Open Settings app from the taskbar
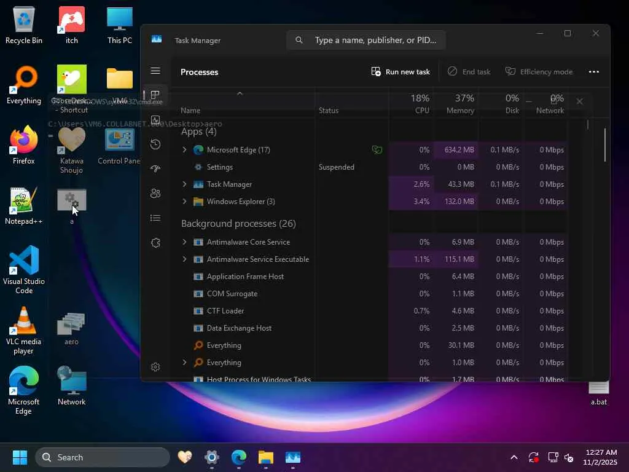 tap(211, 457)
